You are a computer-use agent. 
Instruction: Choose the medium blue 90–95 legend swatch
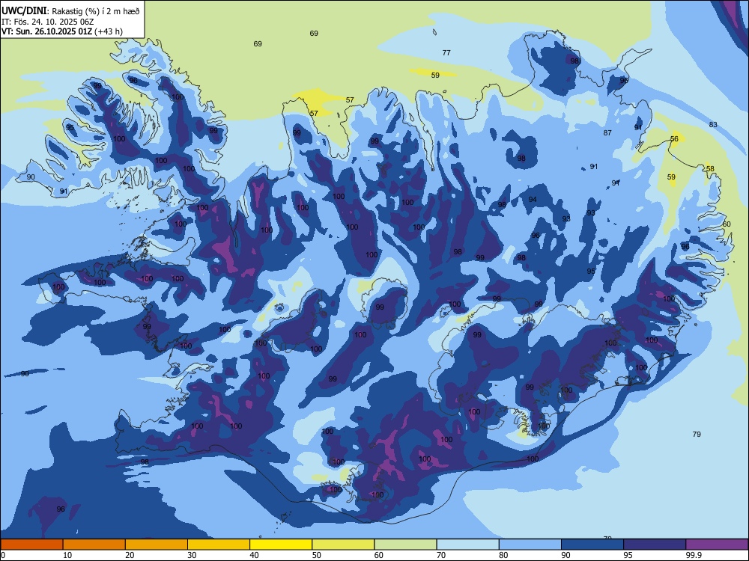592,545
